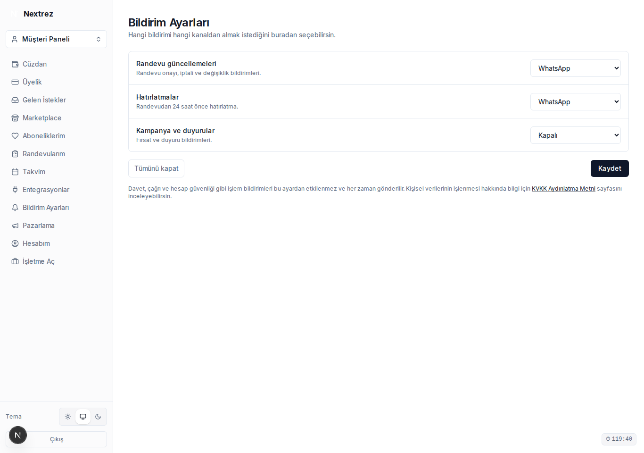Expand the Müşteri Paneli switcher

57,39
